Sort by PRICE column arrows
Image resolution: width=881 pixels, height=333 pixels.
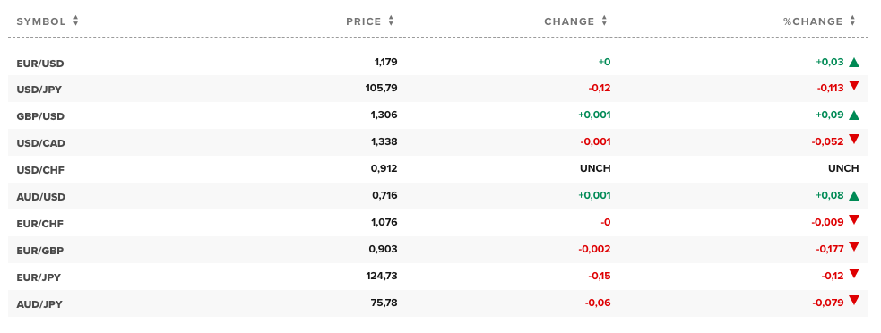tap(391, 21)
